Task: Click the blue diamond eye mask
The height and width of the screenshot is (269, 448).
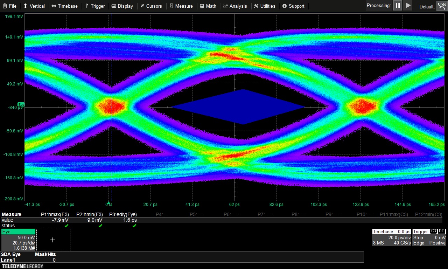Action: click(239, 107)
